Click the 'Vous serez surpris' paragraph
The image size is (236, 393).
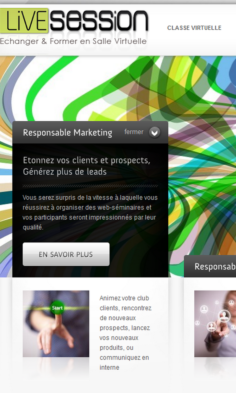pos(90,212)
